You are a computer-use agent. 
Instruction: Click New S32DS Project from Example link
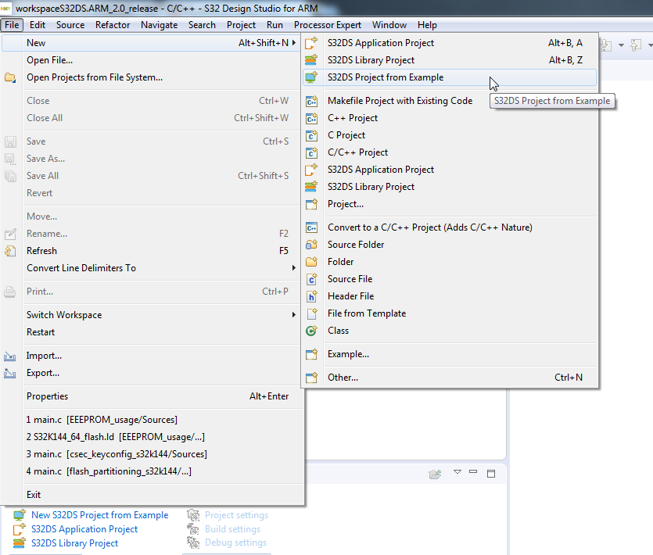100,515
